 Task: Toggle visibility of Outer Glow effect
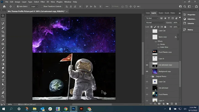click(159, 47)
